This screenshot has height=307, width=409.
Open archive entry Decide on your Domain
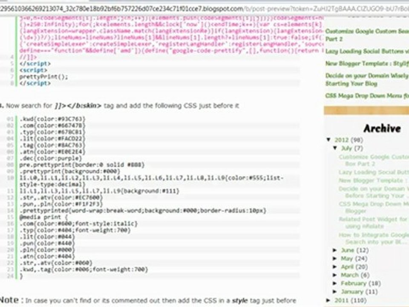374,192
